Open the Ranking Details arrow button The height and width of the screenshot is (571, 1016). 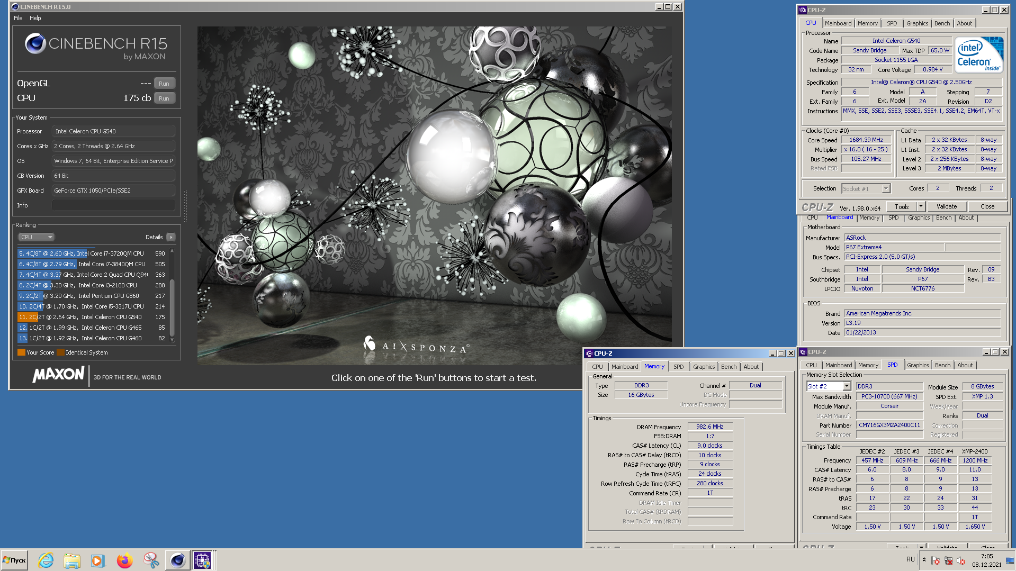click(170, 237)
